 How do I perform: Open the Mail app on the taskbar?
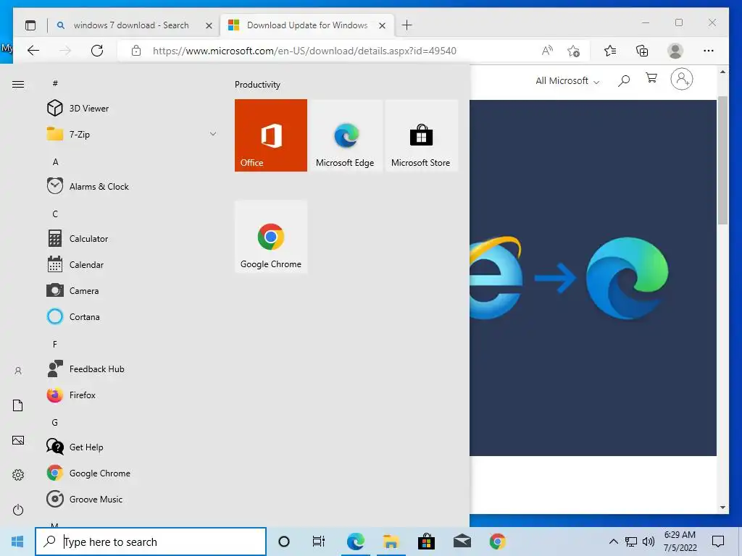click(x=462, y=542)
